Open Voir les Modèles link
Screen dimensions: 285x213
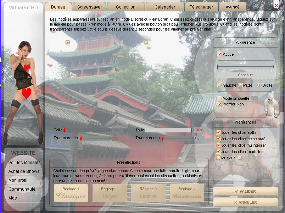(x=24, y=162)
